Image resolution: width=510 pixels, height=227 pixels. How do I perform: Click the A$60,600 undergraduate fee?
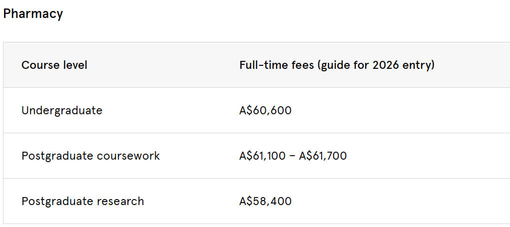point(265,110)
